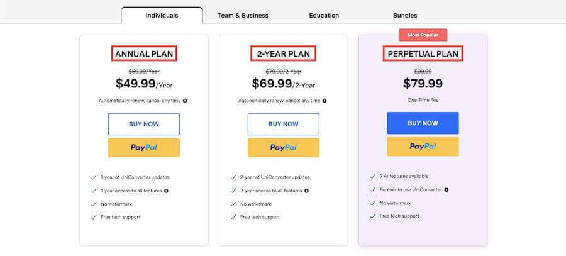Click the ANNUAL PLAN heading
Screen dimensions: 566x256
coord(144,53)
